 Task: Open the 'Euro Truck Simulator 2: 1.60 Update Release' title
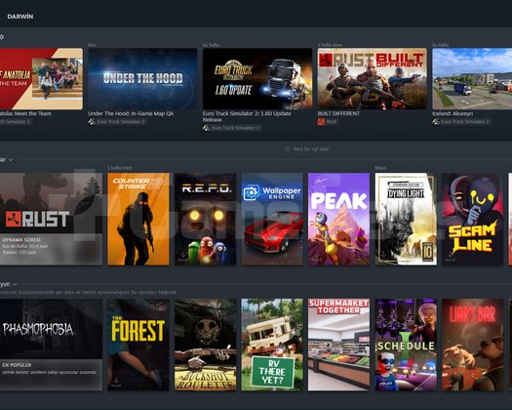[x=247, y=116]
